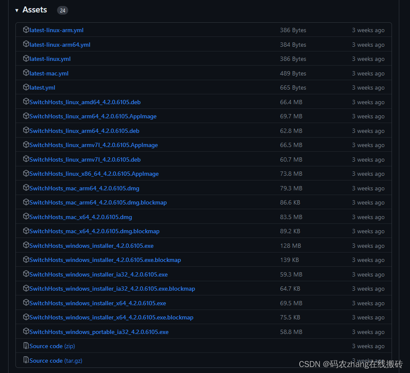Image resolution: width=410 pixels, height=373 pixels.
Task: Download latest-linux-arm64.yml
Action: point(60,45)
